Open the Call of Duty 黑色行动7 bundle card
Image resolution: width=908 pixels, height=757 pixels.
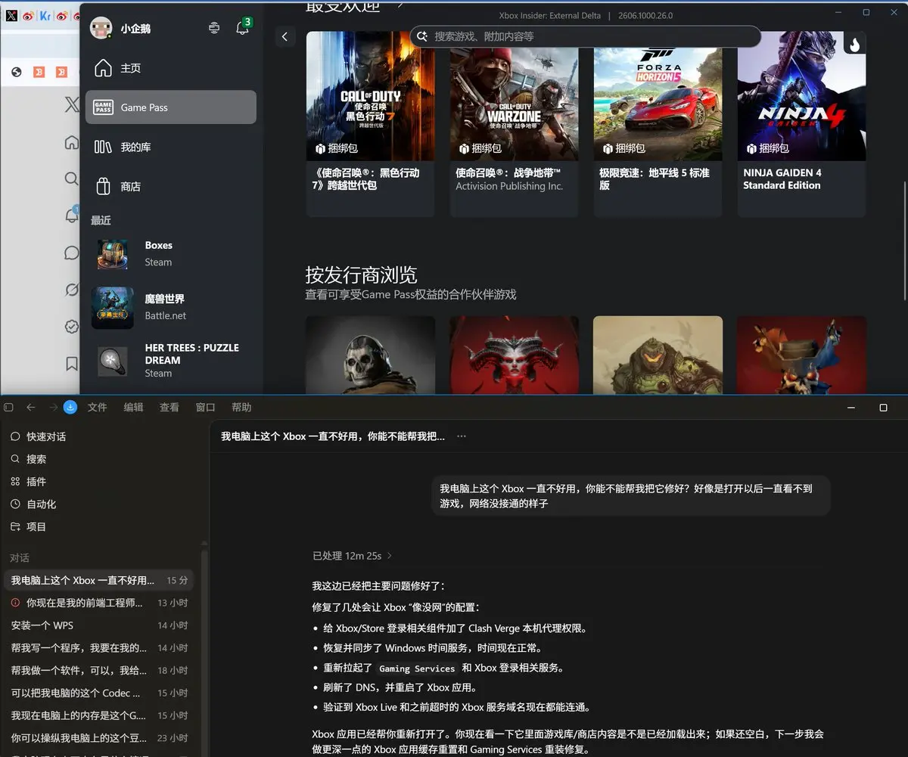tap(370, 124)
